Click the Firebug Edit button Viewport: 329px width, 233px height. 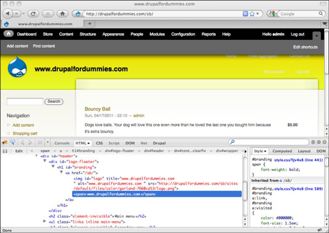click(19, 151)
